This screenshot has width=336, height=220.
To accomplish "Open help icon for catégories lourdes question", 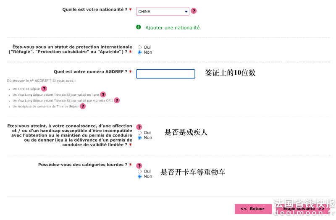I will 139,165.
